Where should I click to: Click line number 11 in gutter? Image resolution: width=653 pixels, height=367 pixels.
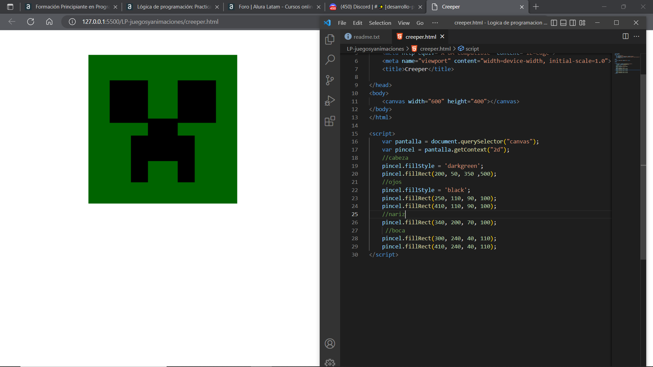[355, 101]
